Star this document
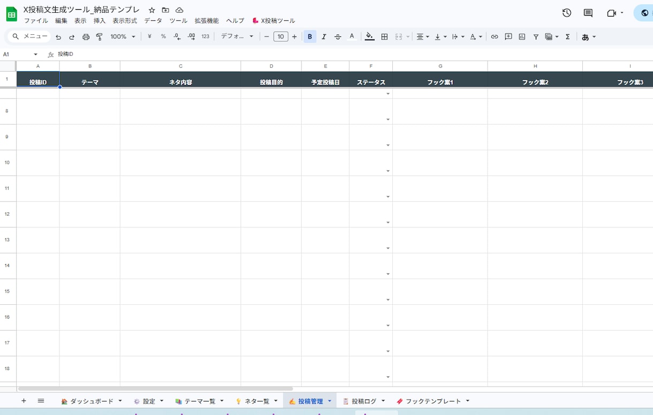The image size is (653, 415). pos(152,10)
